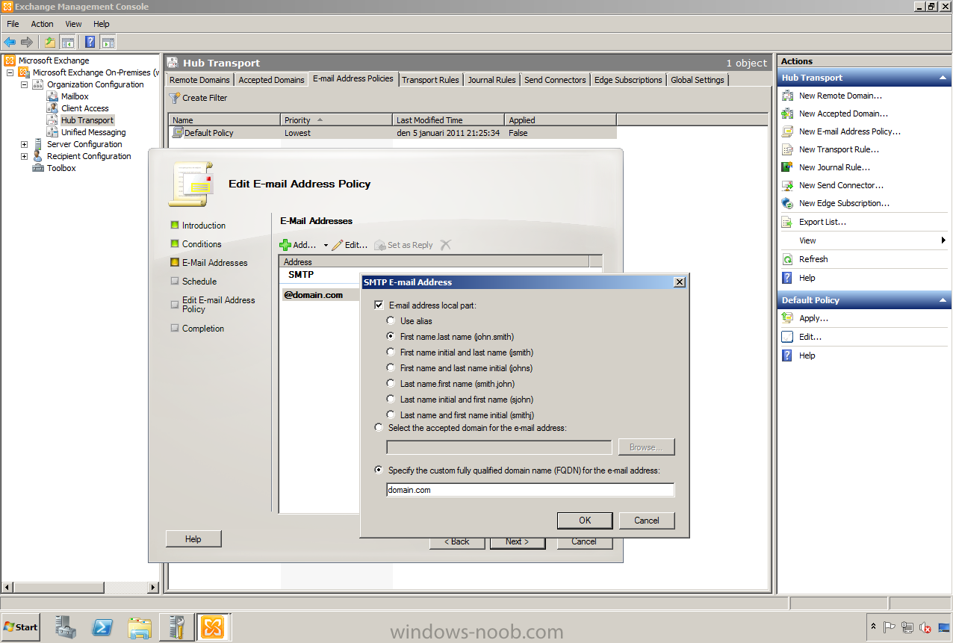This screenshot has height=643, width=953.
Task: Click Cancel in SMTP E-mail Address dialog
Action: 647,521
